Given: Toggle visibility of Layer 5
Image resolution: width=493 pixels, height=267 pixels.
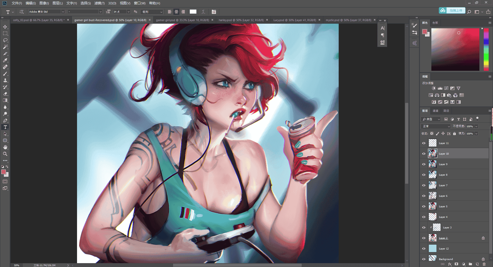Looking at the screenshot, I should pos(424,207).
